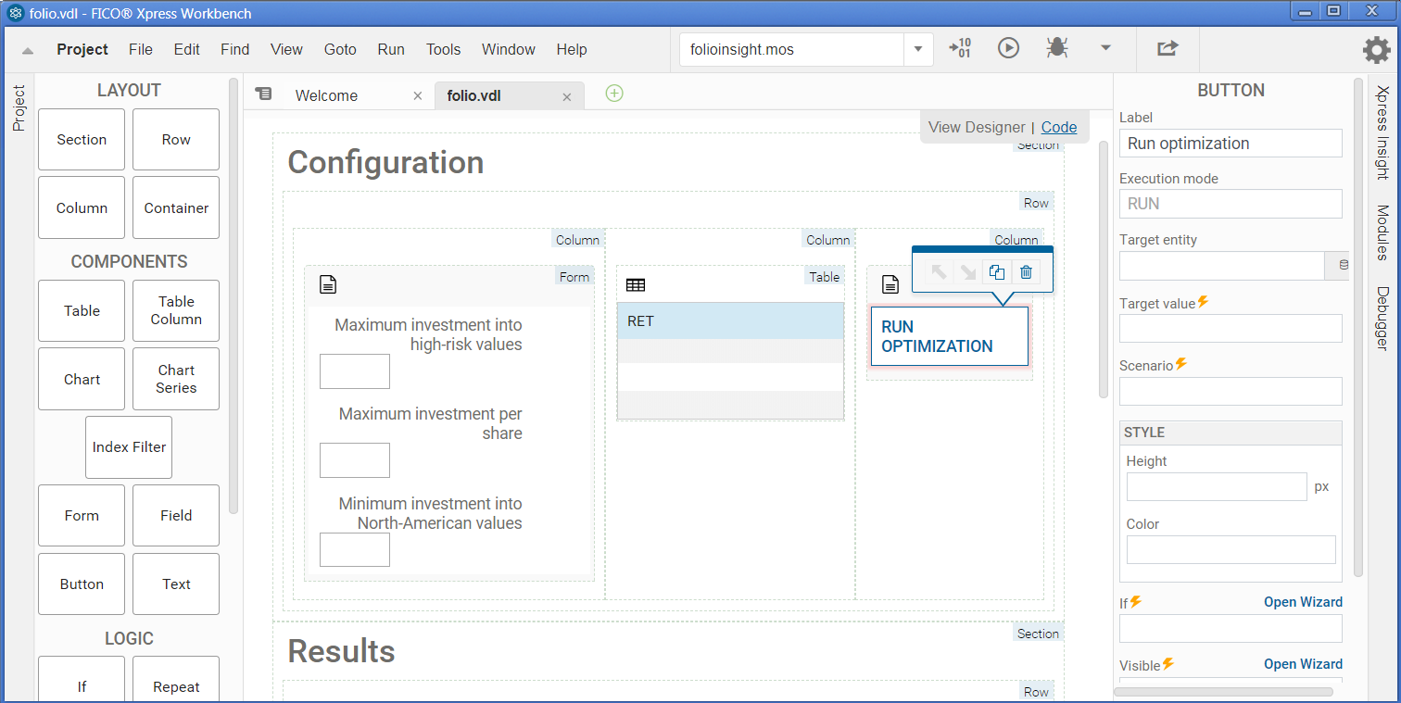Screen dimensions: 1401x703
Task: Open the Window menu
Action: 509,50
